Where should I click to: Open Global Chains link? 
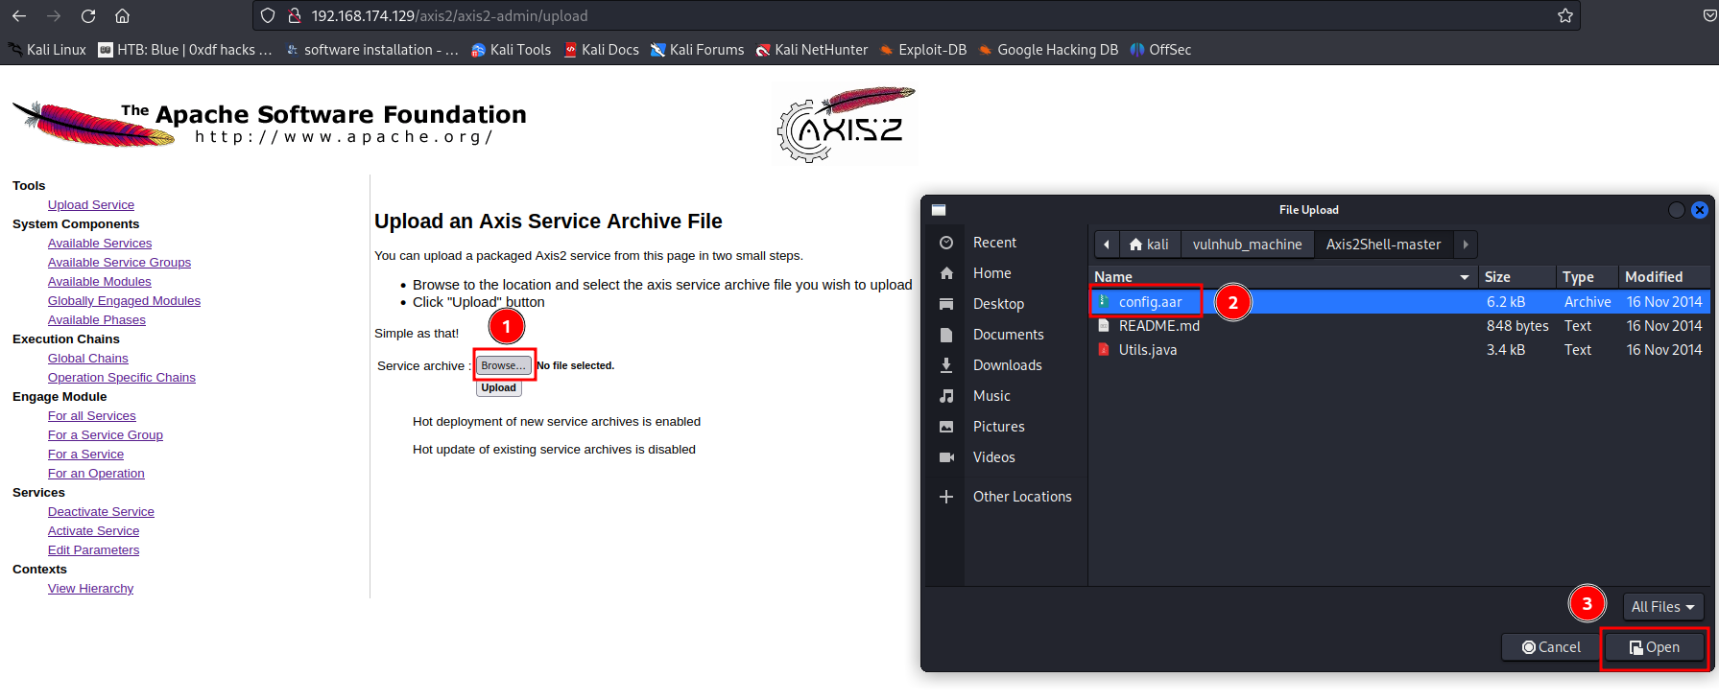point(87,359)
